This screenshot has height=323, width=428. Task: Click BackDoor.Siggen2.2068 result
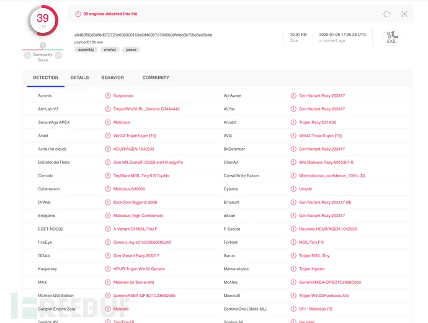135,202
